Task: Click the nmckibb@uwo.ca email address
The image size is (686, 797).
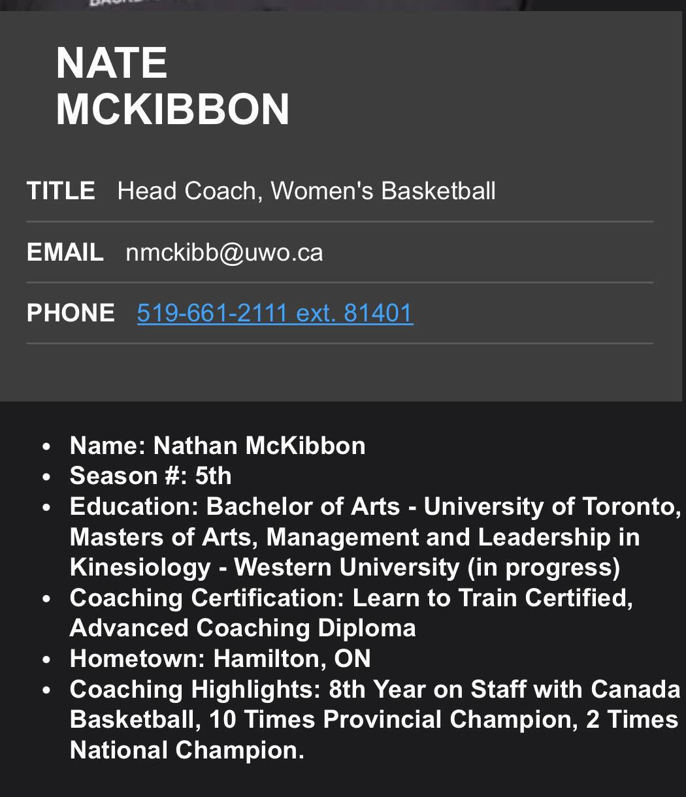Action: (x=224, y=252)
